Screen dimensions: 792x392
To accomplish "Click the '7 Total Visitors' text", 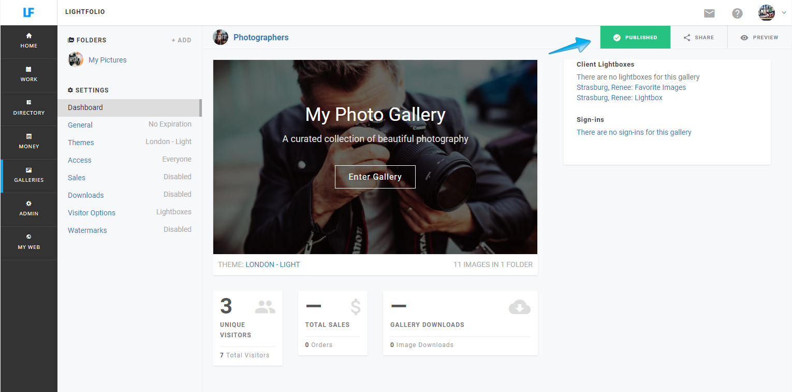I will click(245, 355).
